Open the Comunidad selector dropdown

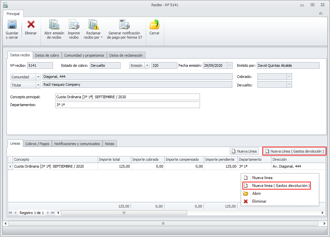click(x=38, y=77)
